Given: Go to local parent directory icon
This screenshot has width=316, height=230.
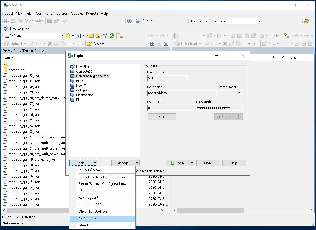Looking at the screenshot, I should click(x=92, y=36).
